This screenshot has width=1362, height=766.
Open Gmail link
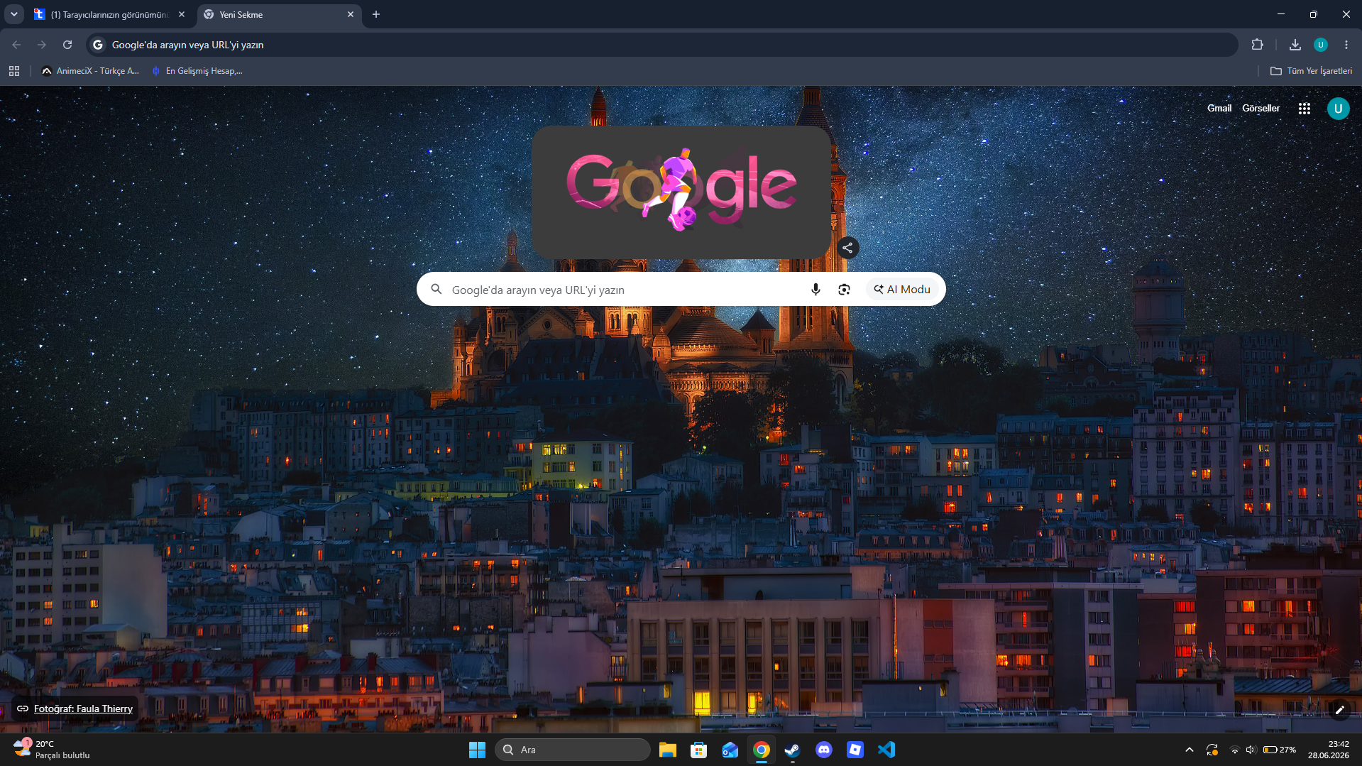(x=1219, y=109)
